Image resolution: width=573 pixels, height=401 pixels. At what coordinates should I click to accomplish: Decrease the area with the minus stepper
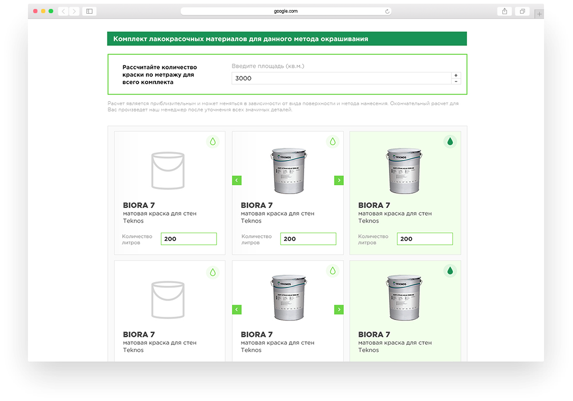tap(456, 82)
